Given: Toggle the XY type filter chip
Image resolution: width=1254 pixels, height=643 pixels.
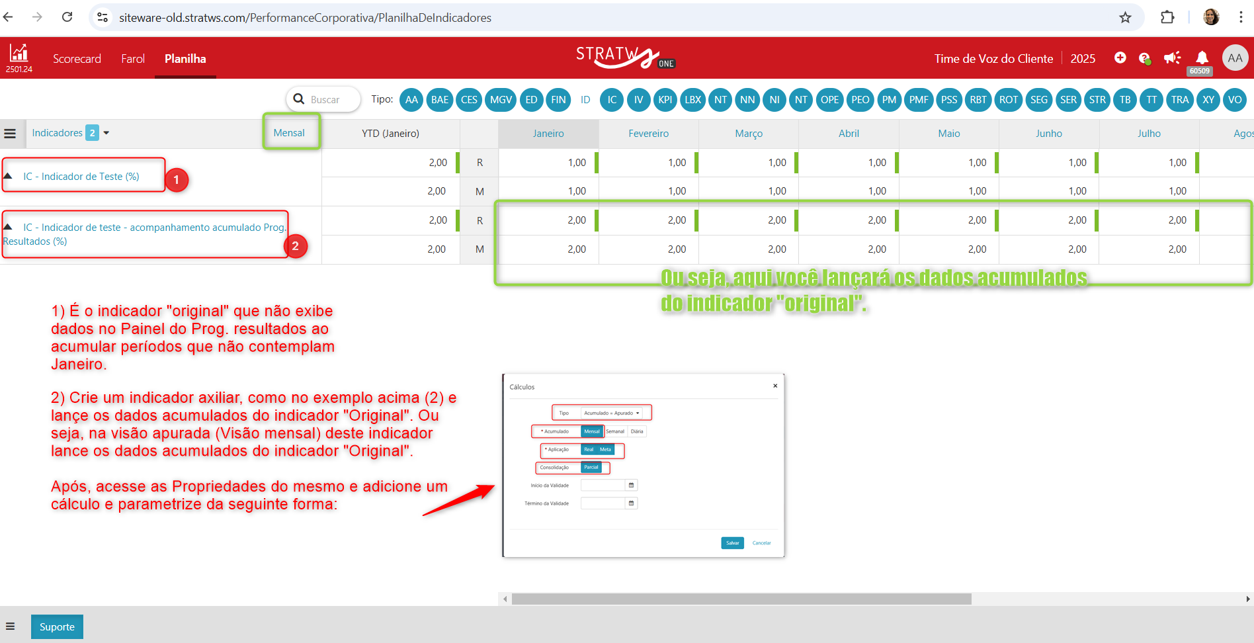Looking at the screenshot, I should (1208, 100).
